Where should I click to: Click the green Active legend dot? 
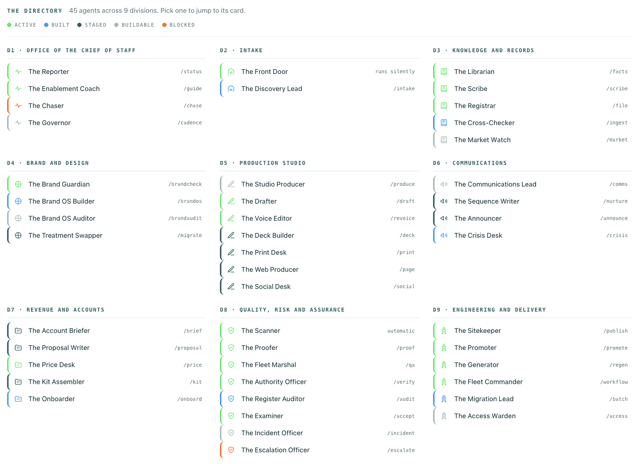click(9, 25)
